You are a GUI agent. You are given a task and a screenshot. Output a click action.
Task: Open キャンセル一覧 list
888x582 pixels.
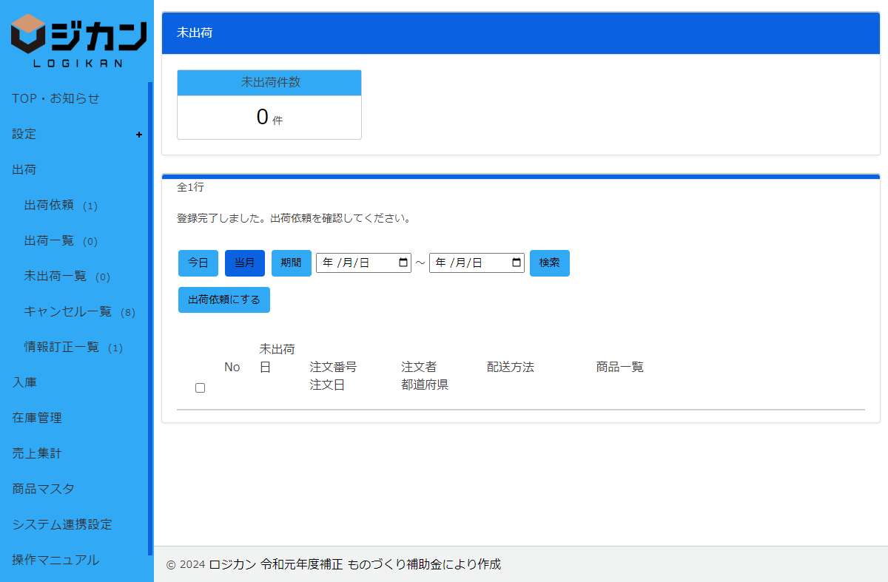67,311
